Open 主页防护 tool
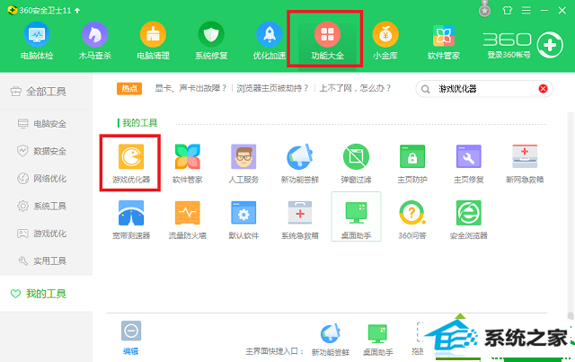This screenshot has width=575, height=362. (x=412, y=163)
